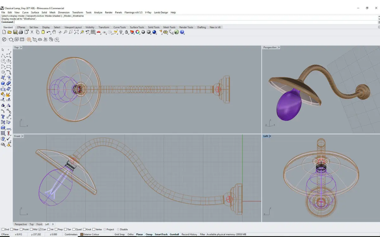Screen dimensions: 380x237
Task: Toggle Osnap in the status bar
Action: point(149,234)
